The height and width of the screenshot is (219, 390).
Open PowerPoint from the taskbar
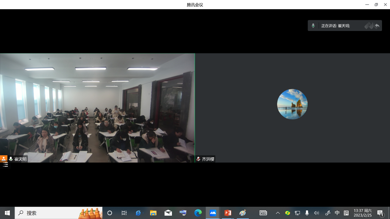[228, 213]
